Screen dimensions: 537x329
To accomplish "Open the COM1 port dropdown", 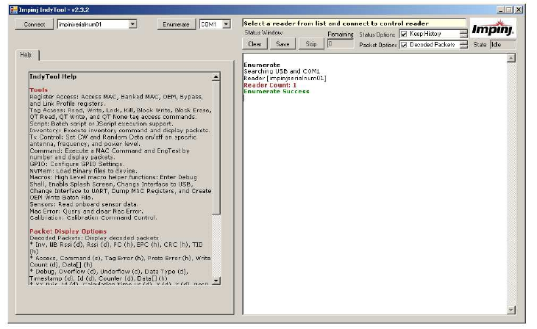I will tap(226, 24).
